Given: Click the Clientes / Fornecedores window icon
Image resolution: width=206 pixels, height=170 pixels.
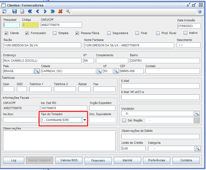Looking at the screenshot, I should pos(4,5).
